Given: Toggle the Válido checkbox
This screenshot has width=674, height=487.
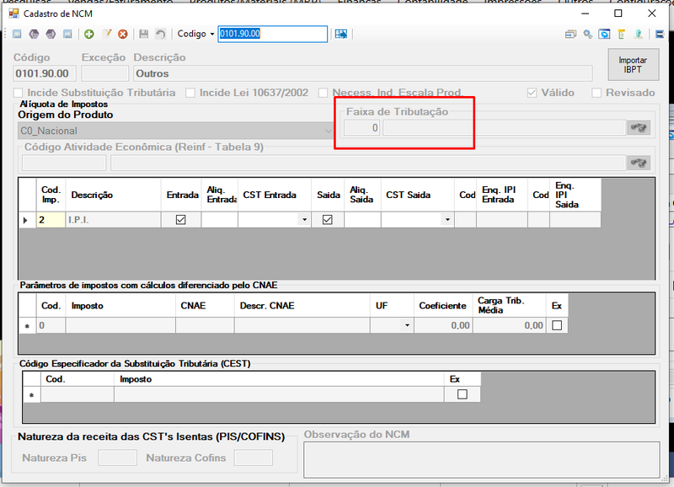Looking at the screenshot, I should [532, 93].
